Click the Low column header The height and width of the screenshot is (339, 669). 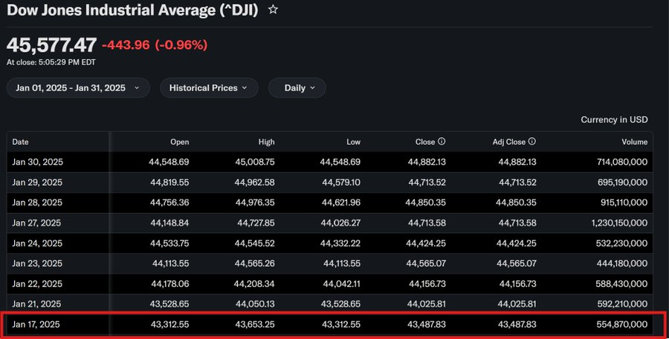[353, 142]
